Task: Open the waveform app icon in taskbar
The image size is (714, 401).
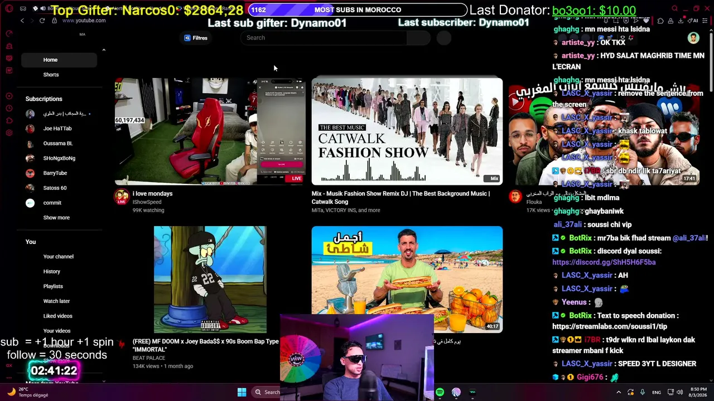Action: (472, 392)
